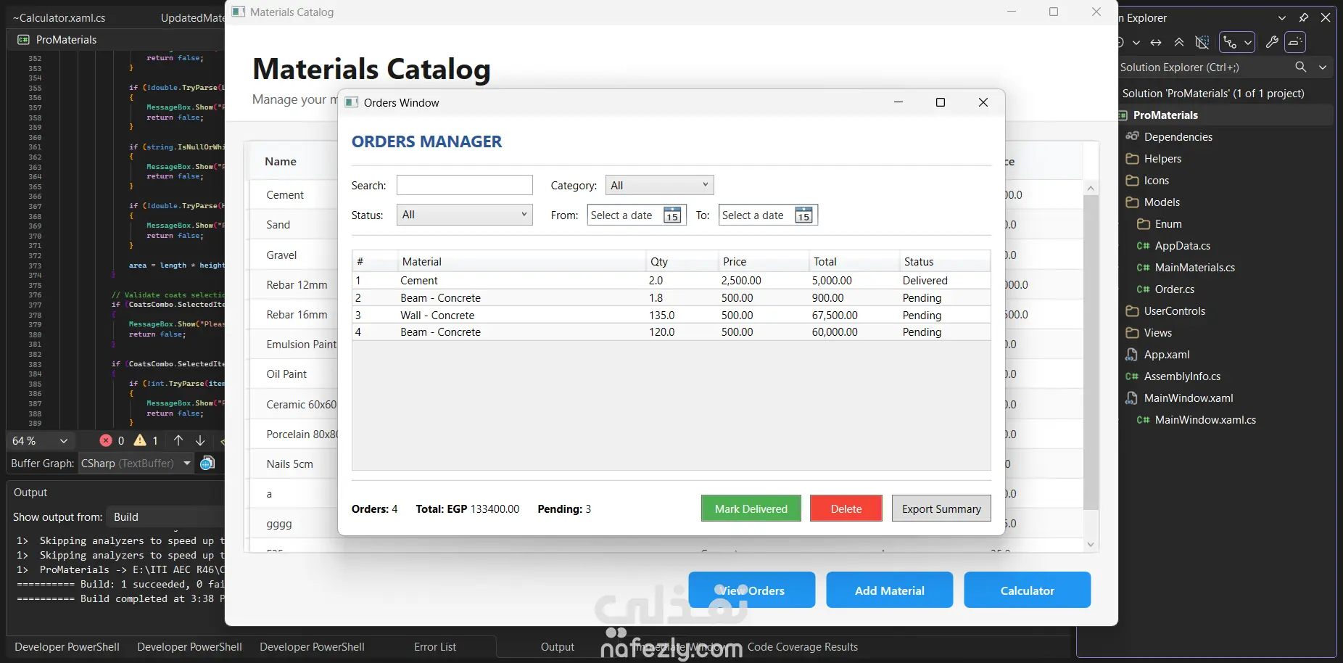Open MainWindow.xaml in Solution Explorer
This screenshot has height=663, width=1343.
(1188, 398)
